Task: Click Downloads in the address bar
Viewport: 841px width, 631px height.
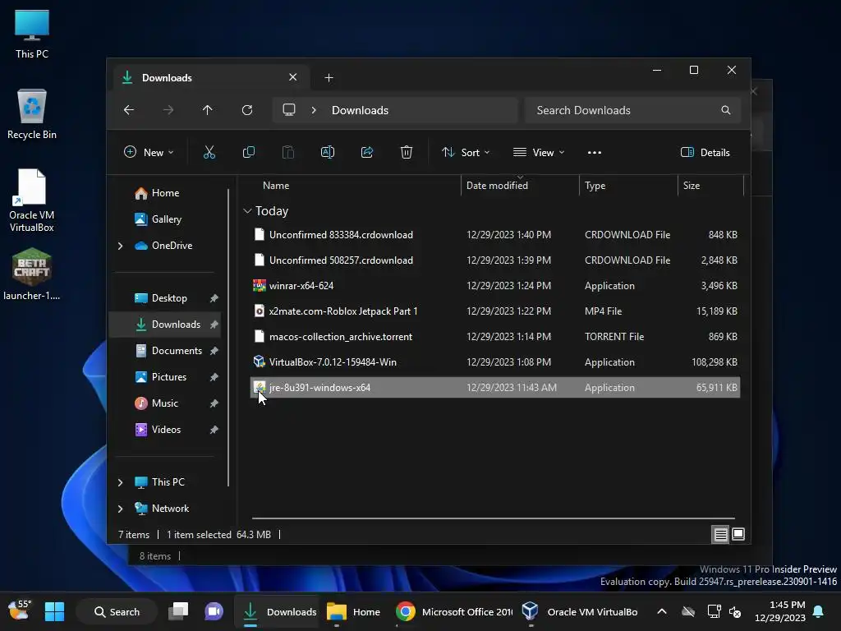Action: click(x=360, y=110)
